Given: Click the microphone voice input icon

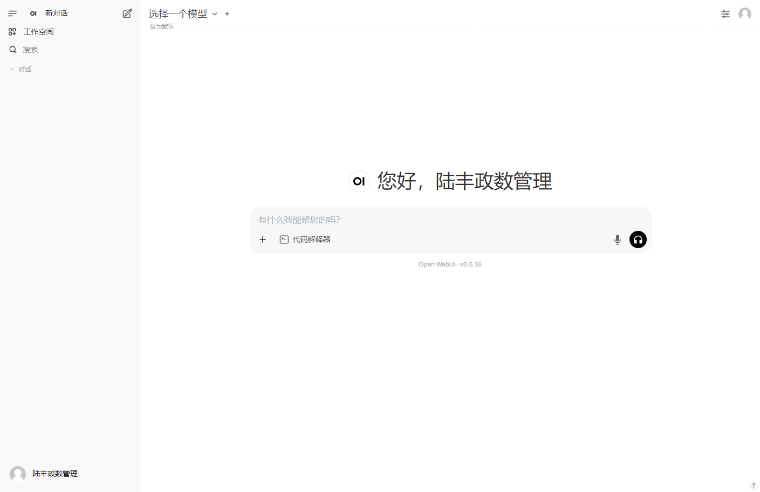Looking at the screenshot, I should coord(618,240).
